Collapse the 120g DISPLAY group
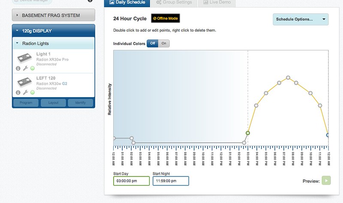 54,31
